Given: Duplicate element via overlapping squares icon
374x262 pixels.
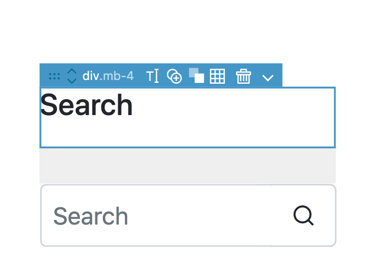Looking at the screenshot, I should click(196, 76).
